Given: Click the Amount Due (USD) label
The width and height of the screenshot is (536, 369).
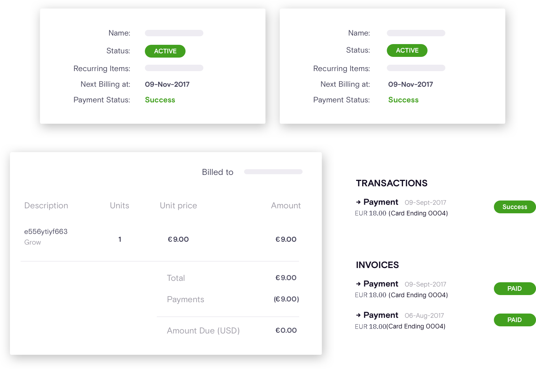Looking at the screenshot, I should tap(203, 331).
